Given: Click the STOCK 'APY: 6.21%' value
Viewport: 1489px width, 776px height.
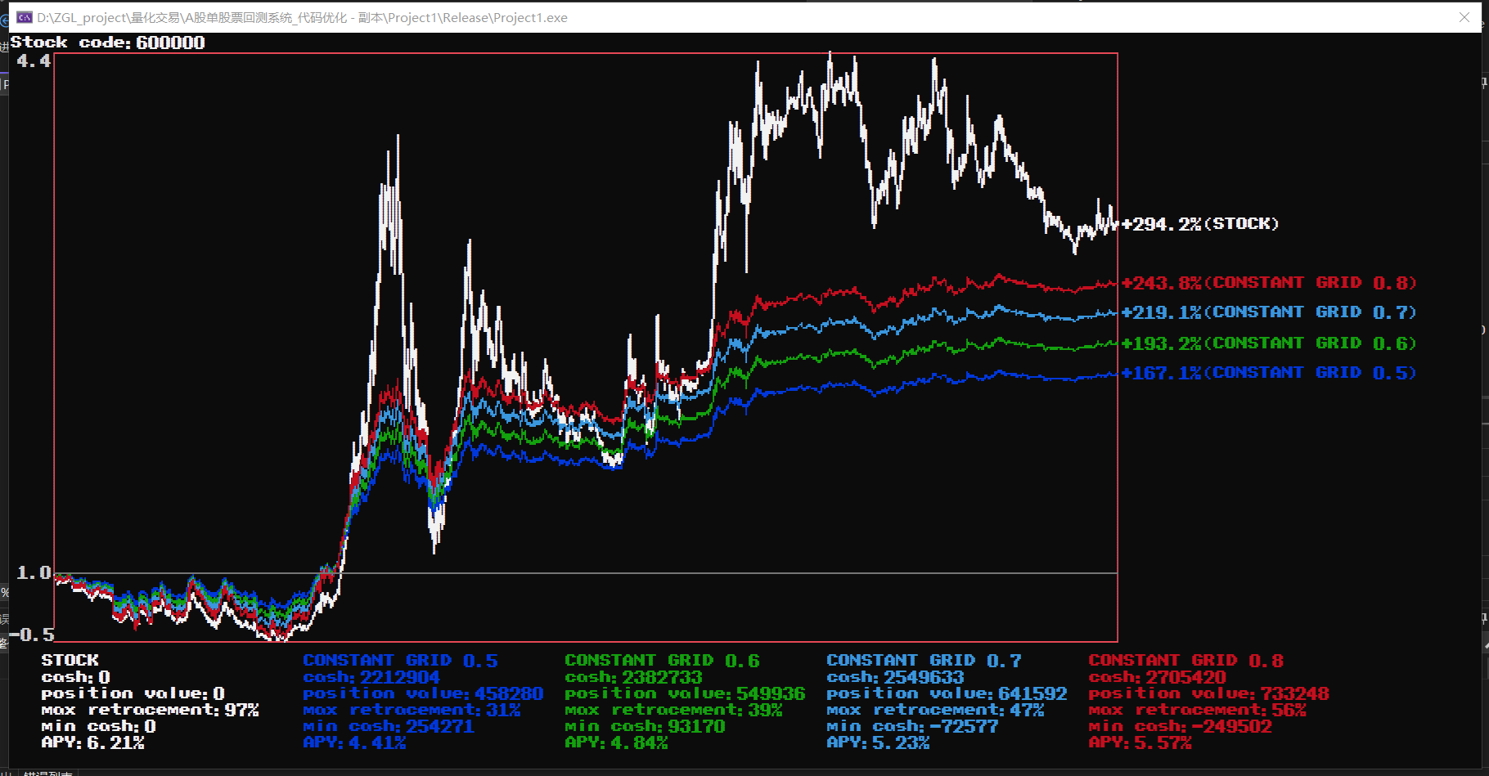Looking at the screenshot, I should pos(92,742).
